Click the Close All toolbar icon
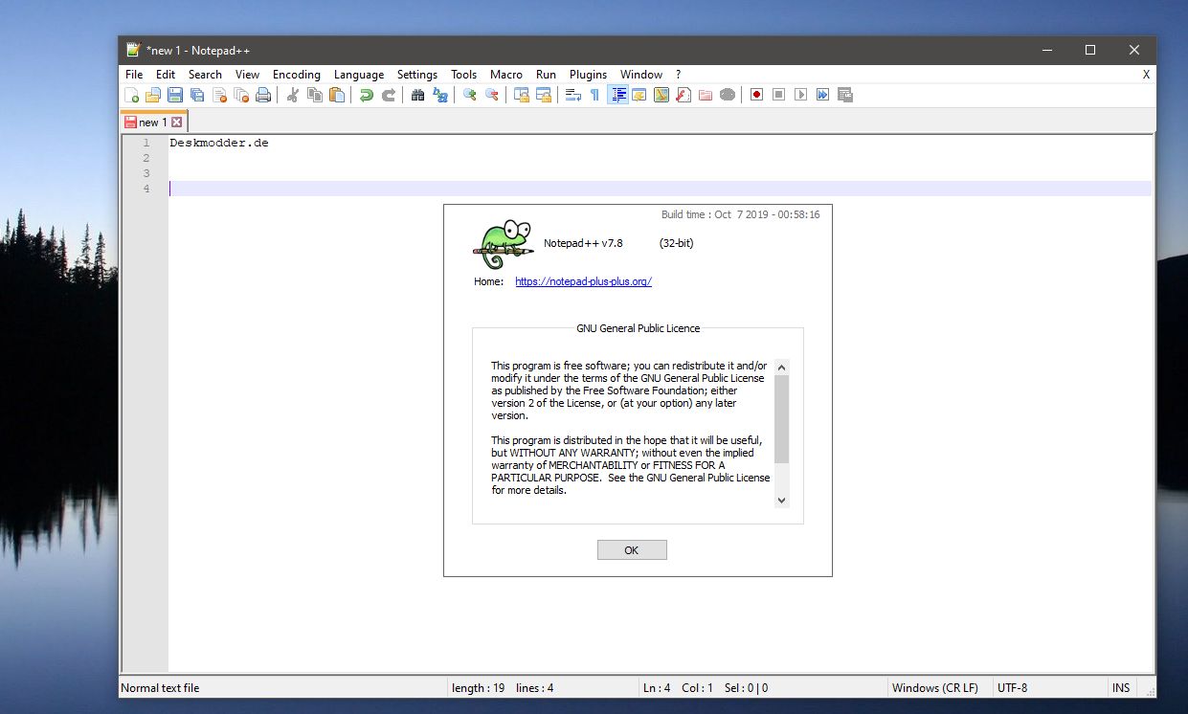Screen dimensions: 1188x714 point(241,95)
